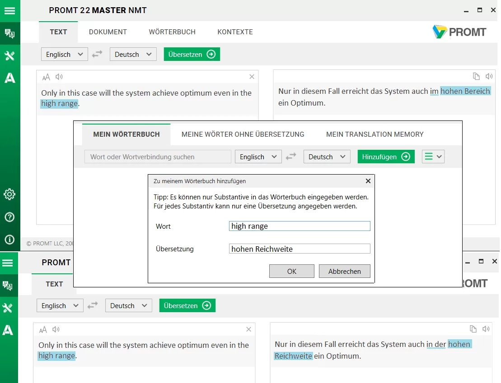This screenshot has width=501, height=383.
Task: Expand Deutsch dropdown in dictionary panel
Action: (327, 157)
